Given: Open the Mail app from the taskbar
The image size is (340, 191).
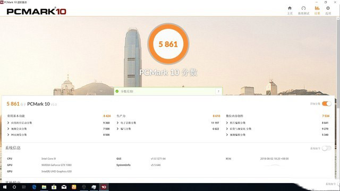Looking at the screenshot, I should (x=64, y=187).
